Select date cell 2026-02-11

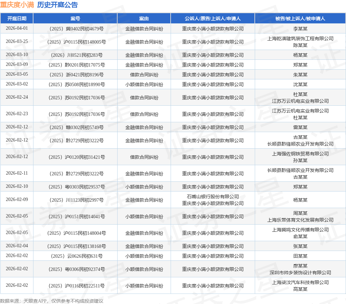(17, 173)
